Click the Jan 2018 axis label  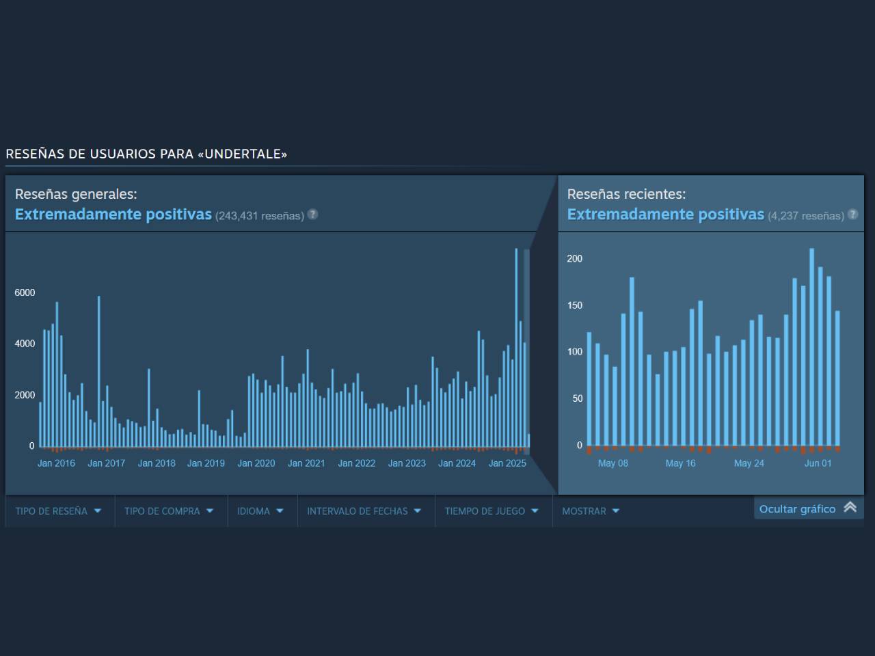point(157,463)
